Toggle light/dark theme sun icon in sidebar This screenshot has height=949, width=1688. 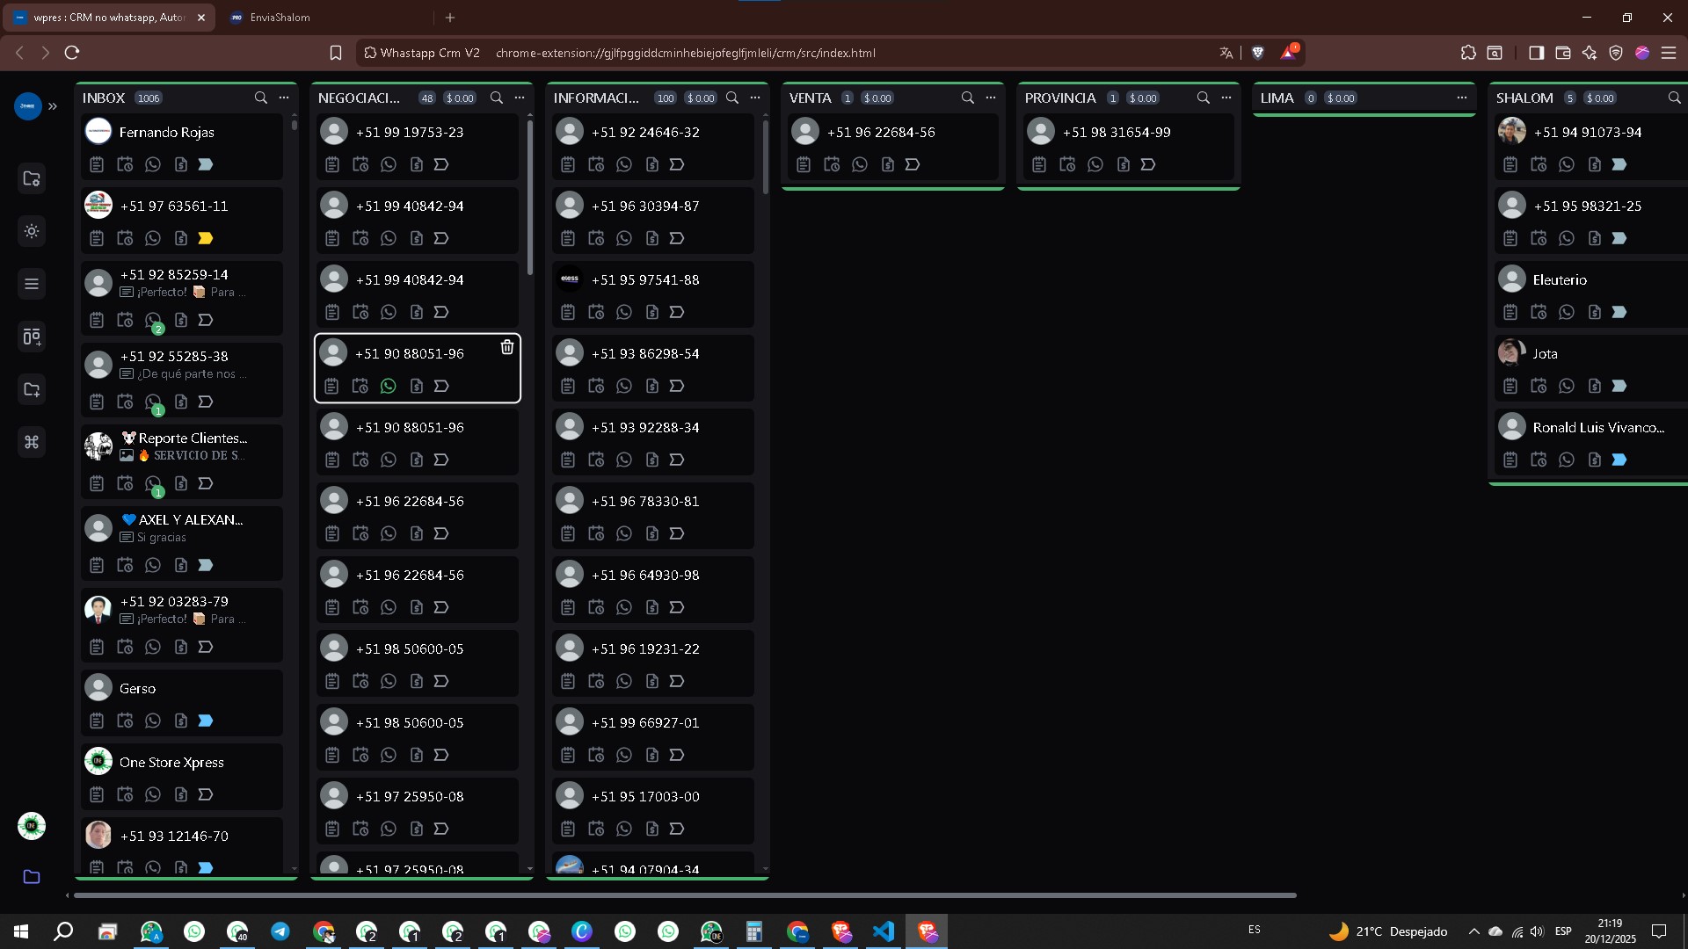[x=32, y=231]
